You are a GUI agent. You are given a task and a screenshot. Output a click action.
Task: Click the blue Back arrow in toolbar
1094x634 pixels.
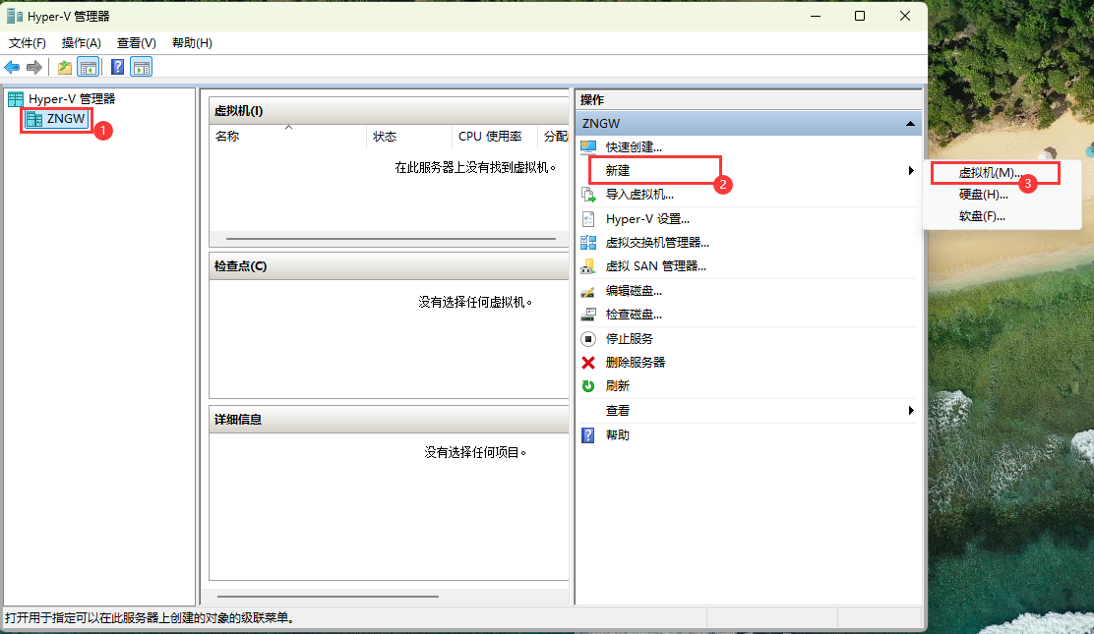click(x=13, y=67)
